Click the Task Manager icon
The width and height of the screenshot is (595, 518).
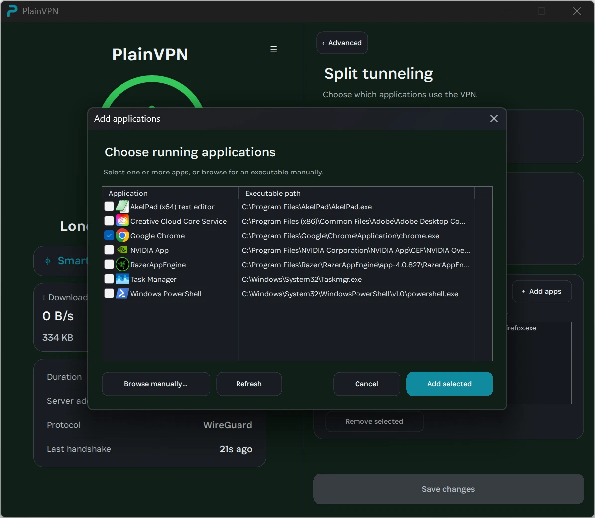[122, 279]
